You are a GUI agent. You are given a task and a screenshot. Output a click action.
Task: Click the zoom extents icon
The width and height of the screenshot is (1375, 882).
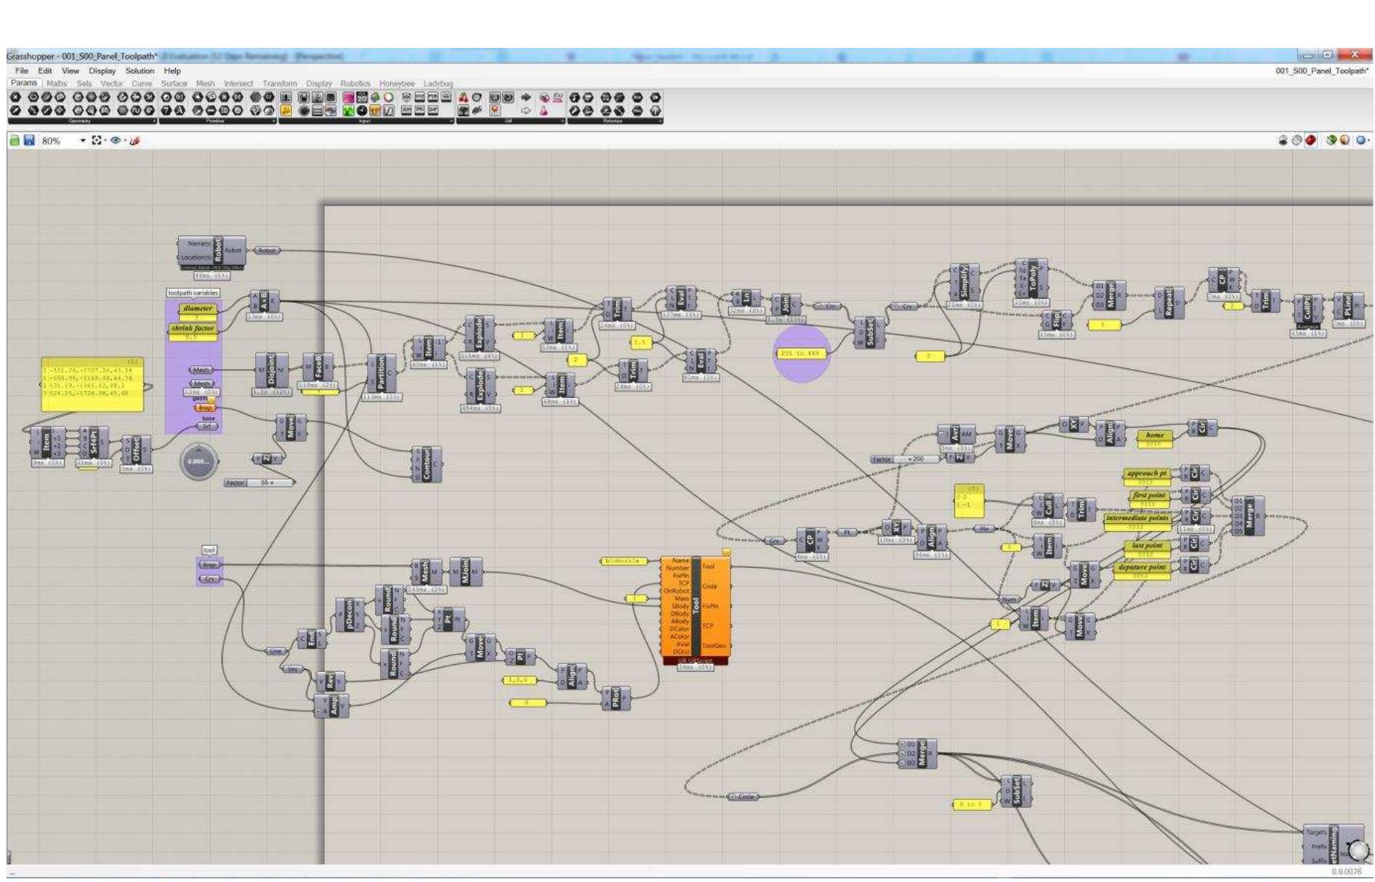coord(97,141)
